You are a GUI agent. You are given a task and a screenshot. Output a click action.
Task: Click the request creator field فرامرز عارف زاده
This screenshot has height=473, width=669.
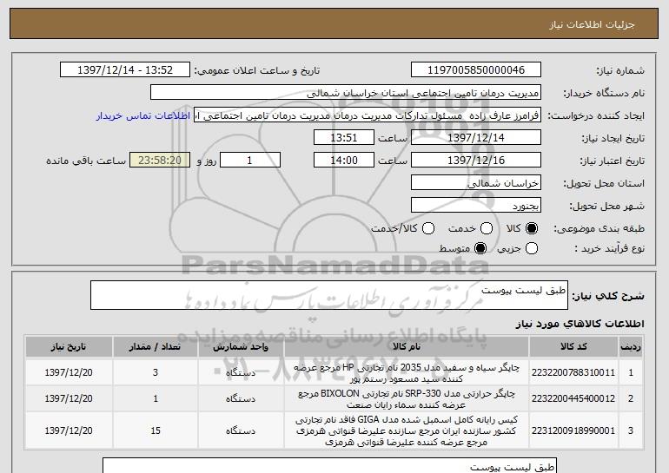(x=368, y=115)
